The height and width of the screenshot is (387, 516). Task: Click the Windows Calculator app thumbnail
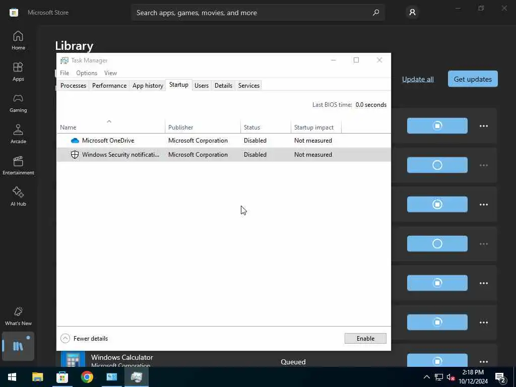click(x=73, y=359)
